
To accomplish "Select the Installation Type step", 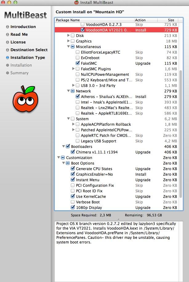I will pos(28,58).
